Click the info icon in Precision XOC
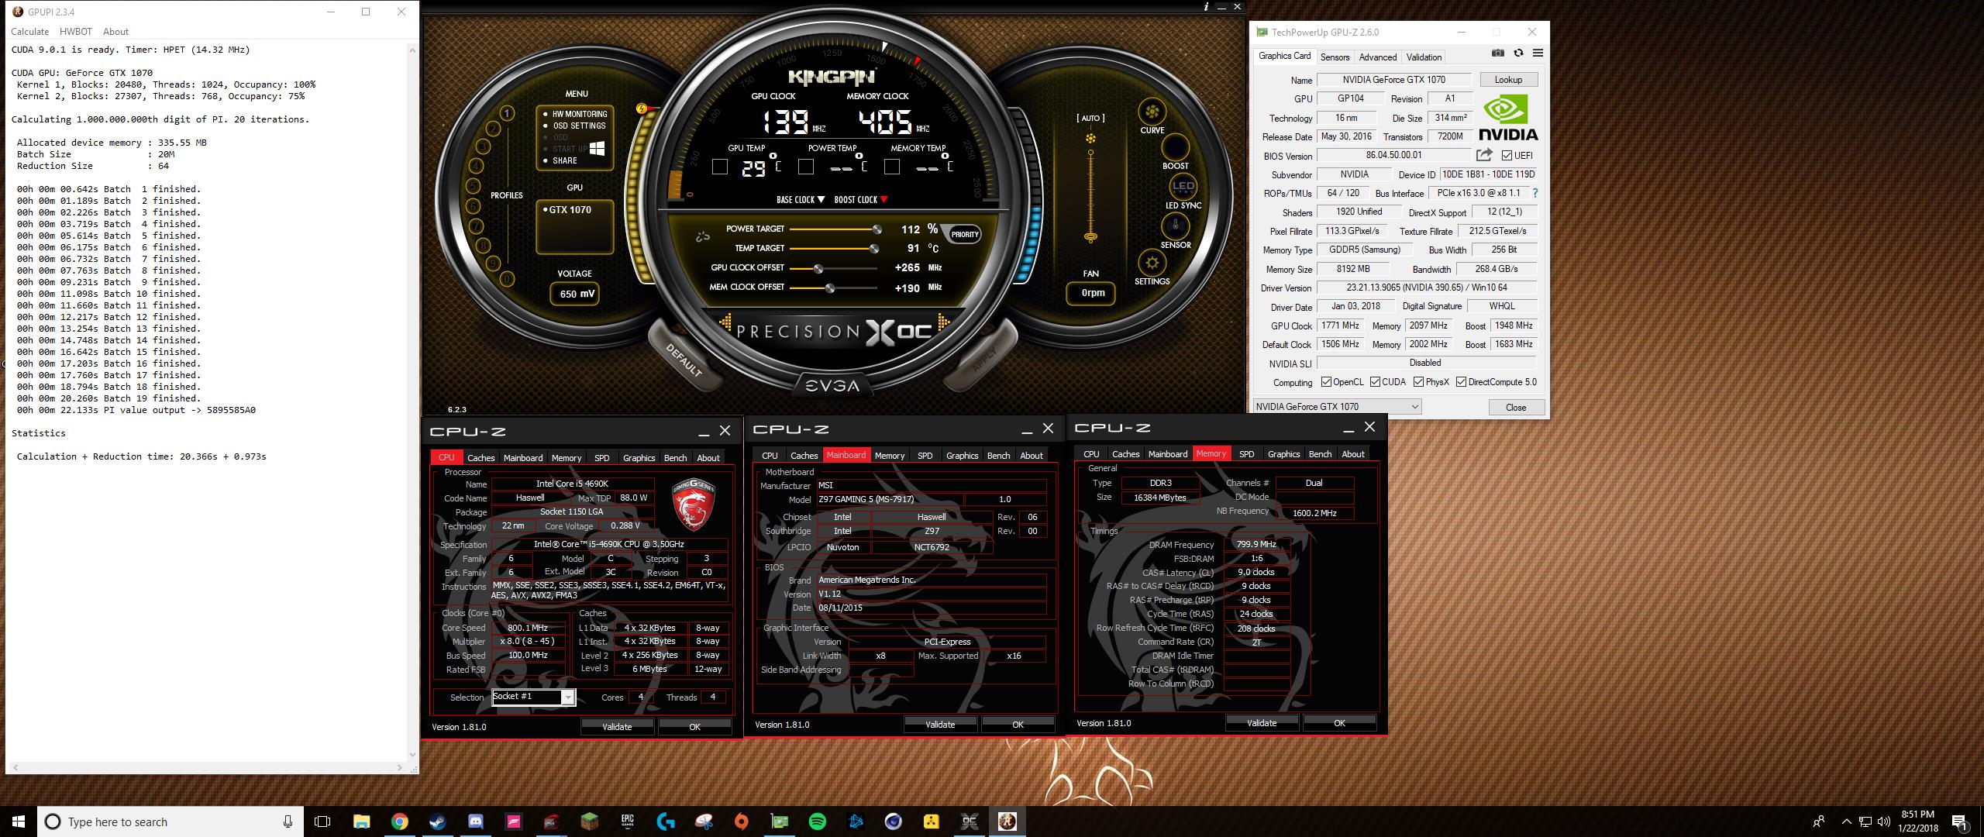This screenshot has height=837, width=1984. [x=1206, y=6]
